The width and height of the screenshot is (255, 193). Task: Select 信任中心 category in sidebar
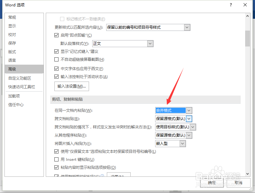coord(24,105)
